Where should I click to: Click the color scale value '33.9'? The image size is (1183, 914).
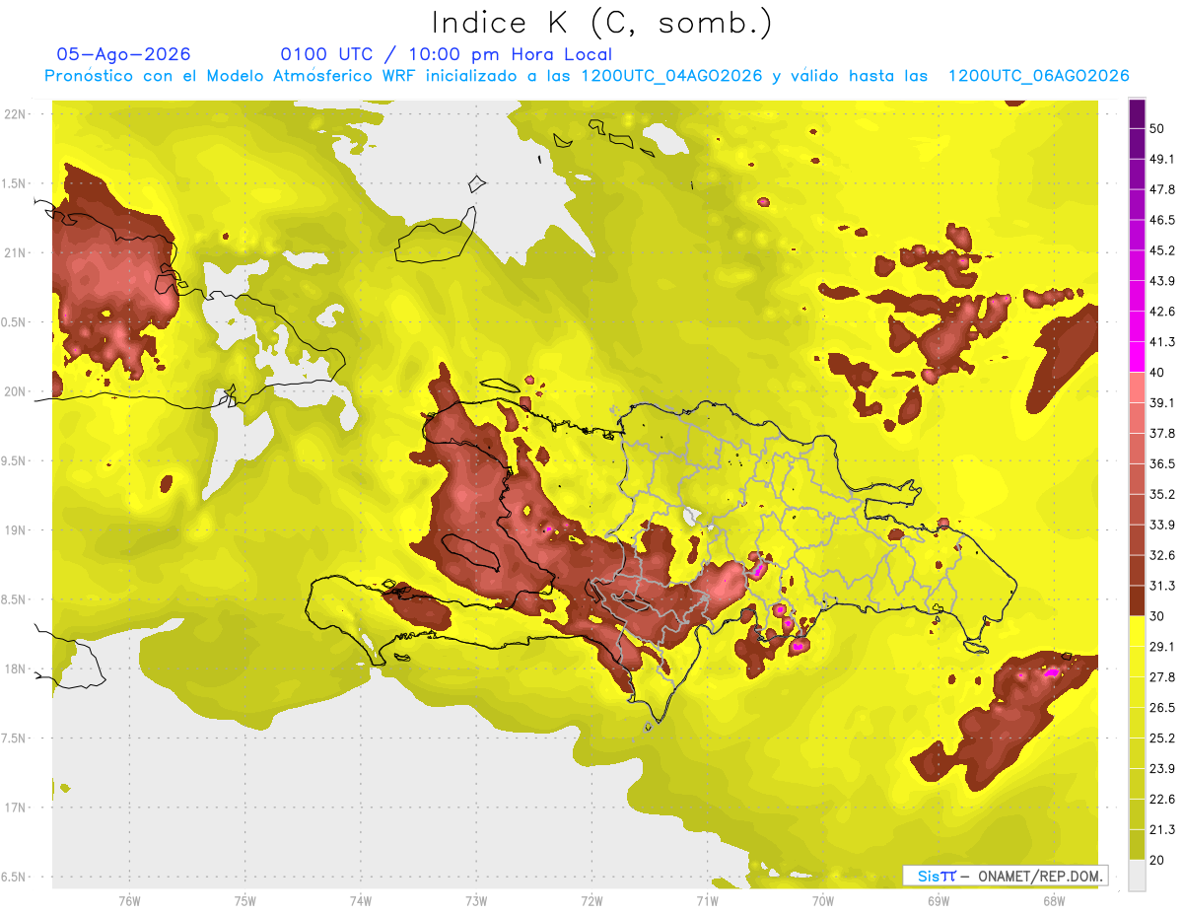[x=1162, y=525]
